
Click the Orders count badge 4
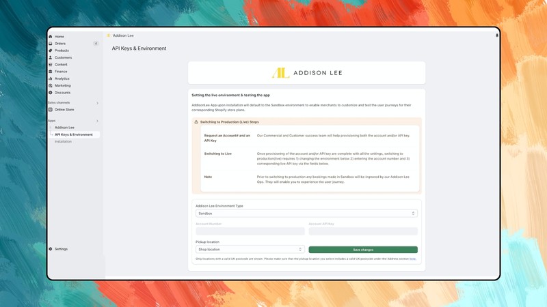pos(96,44)
